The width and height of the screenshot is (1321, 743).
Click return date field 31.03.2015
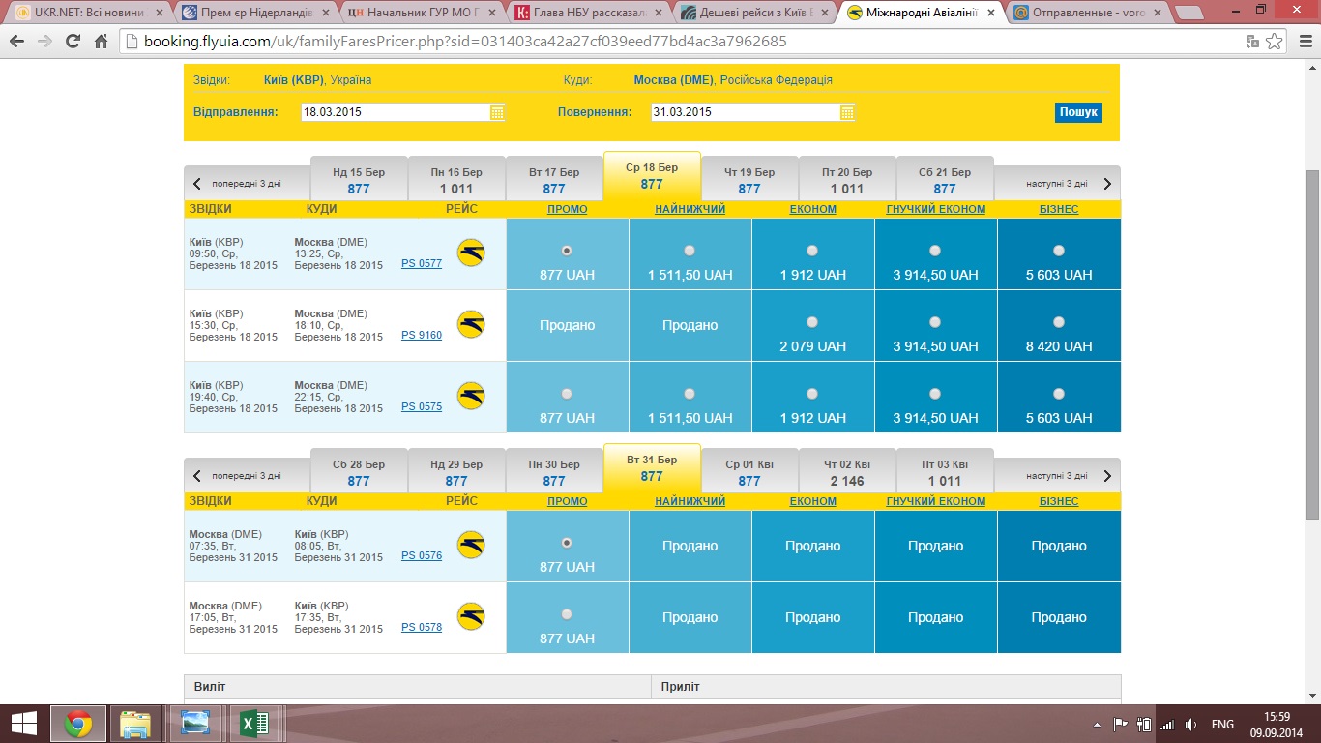(x=746, y=112)
